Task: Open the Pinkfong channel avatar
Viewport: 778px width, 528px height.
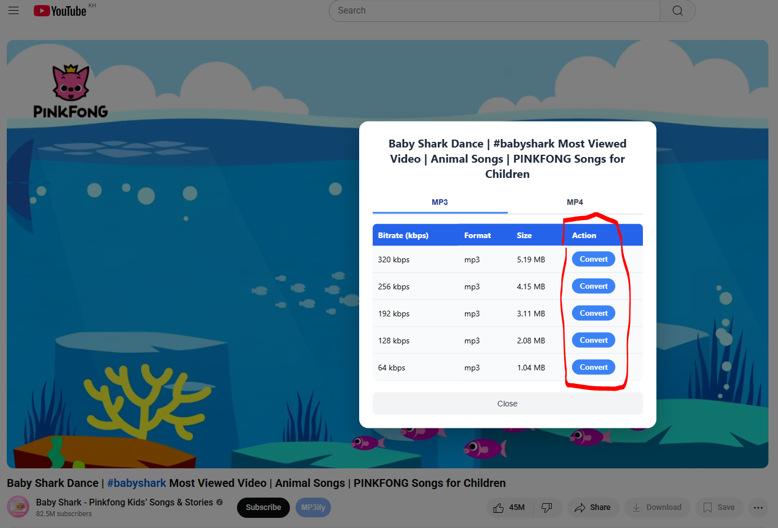Action: pos(18,507)
